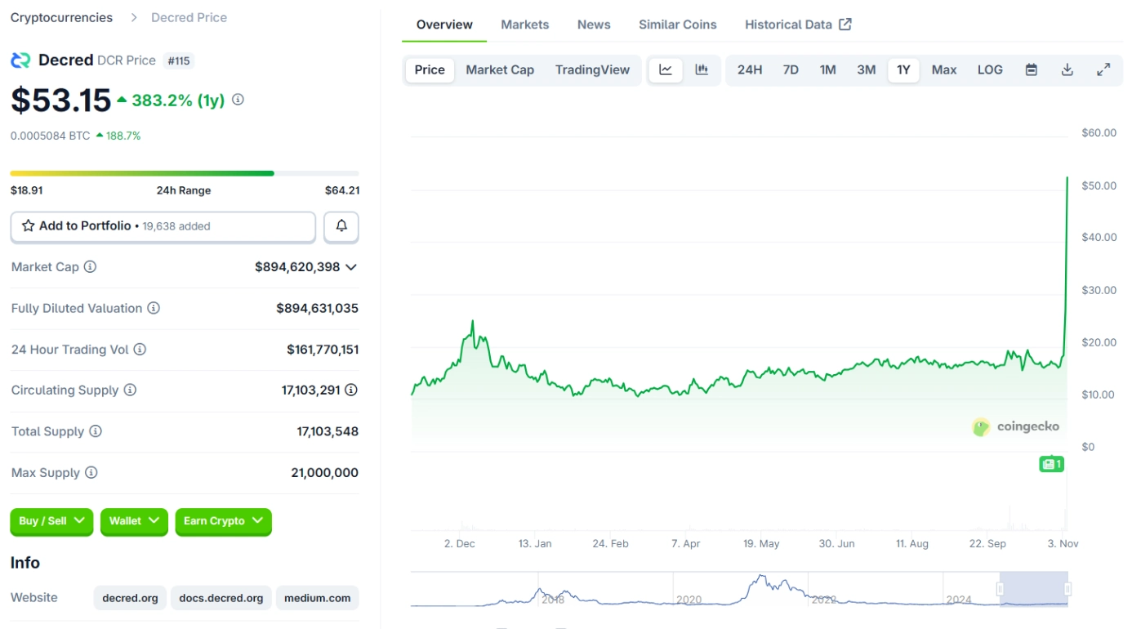Toggle the LOG scale option
This screenshot has height=629, width=1132.
tap(990, 70)
